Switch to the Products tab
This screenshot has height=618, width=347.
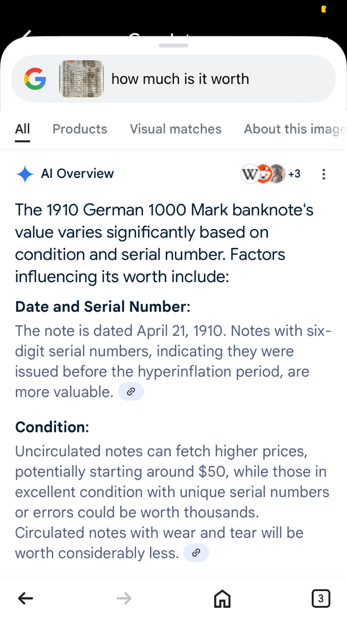click(80, 129)
